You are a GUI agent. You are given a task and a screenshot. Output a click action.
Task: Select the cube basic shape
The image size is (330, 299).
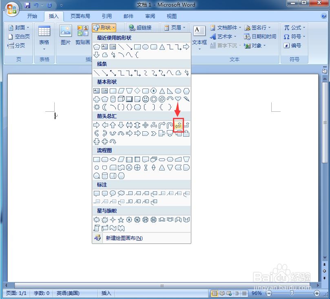121,99
